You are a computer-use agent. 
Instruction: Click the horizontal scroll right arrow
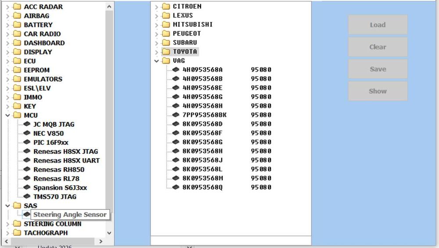pos(101,241)
